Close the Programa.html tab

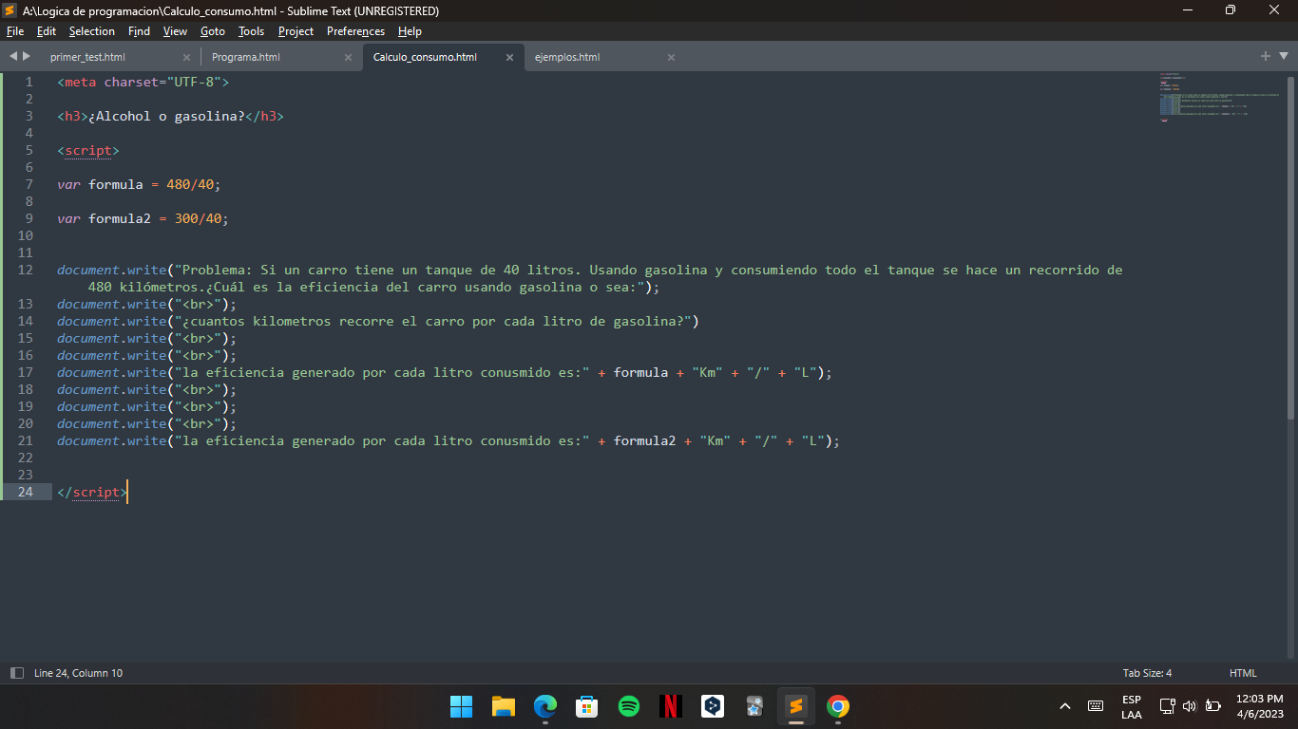348,57
